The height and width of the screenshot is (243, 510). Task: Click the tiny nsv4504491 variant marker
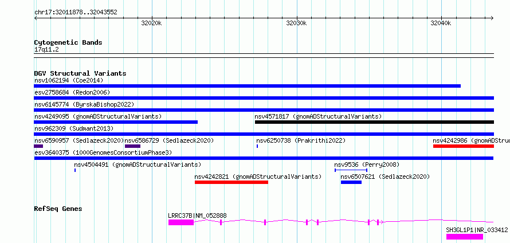(x=75, y=170)
